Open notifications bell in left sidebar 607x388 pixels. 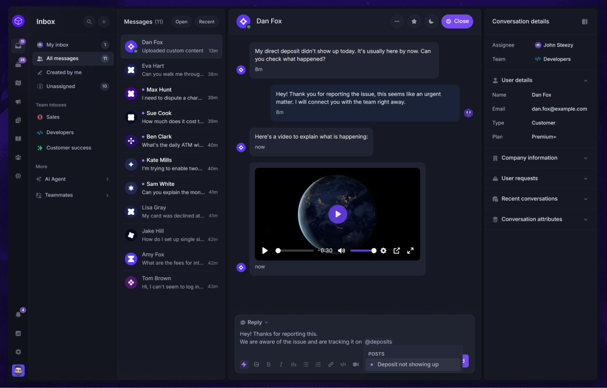point(18,315)
